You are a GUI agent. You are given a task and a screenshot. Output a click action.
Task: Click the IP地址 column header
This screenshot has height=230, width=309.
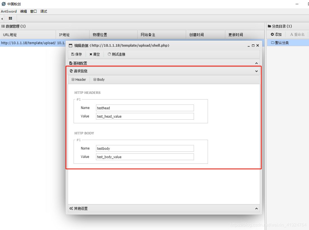(73, 35)
